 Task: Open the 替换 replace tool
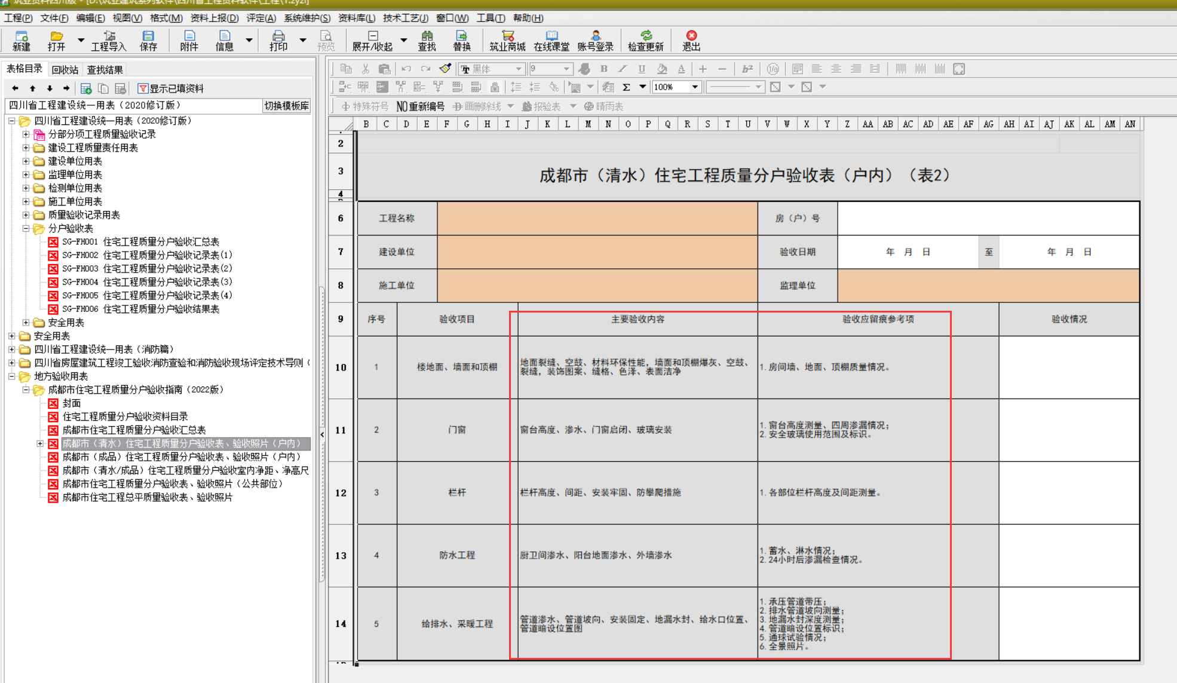click(461, 41)
